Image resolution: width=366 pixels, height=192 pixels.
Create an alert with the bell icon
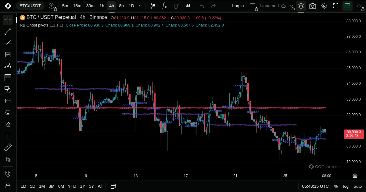(x=176, y=6)
